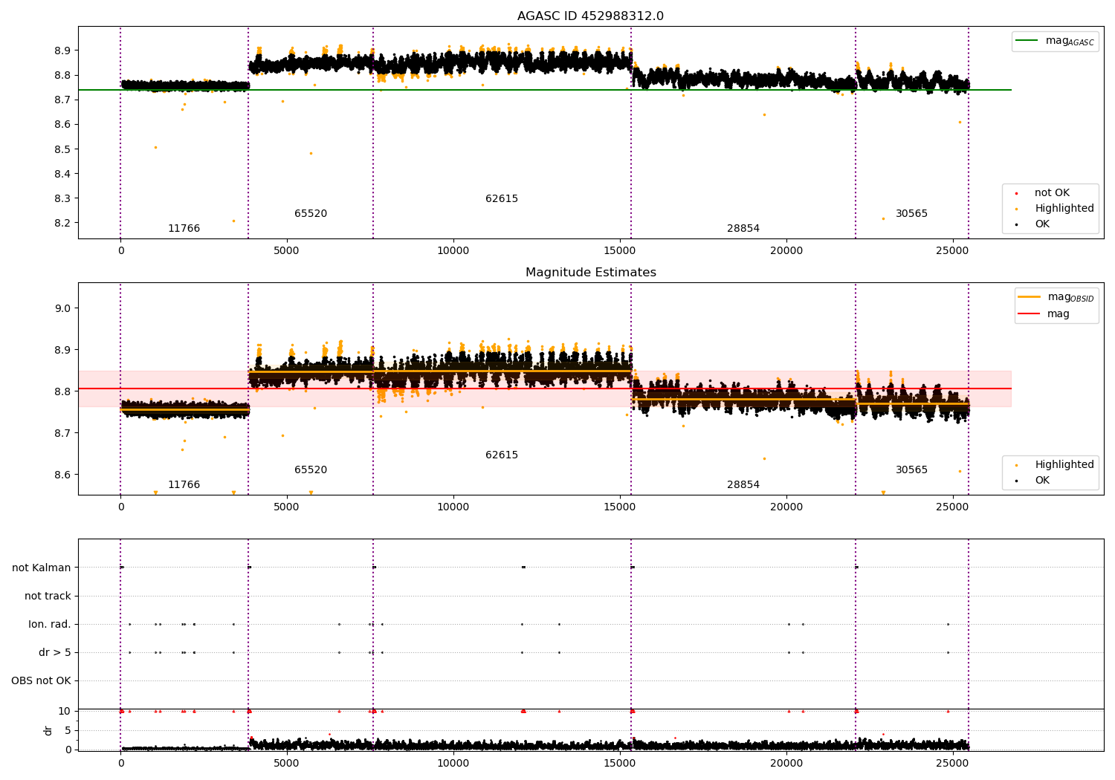The width and height of the screenshot is (1115, 780).
Task: Click the 'OBS not OK' row label
Action: 41,681
